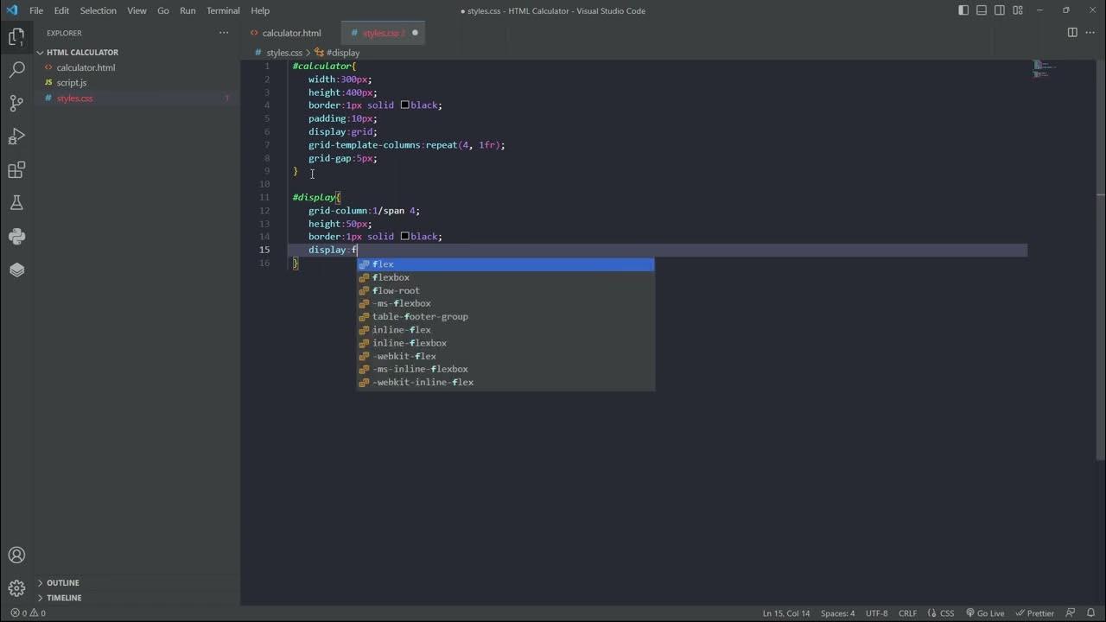
Task: Open the Run and Debug view icon
Action: coord(16,136)
